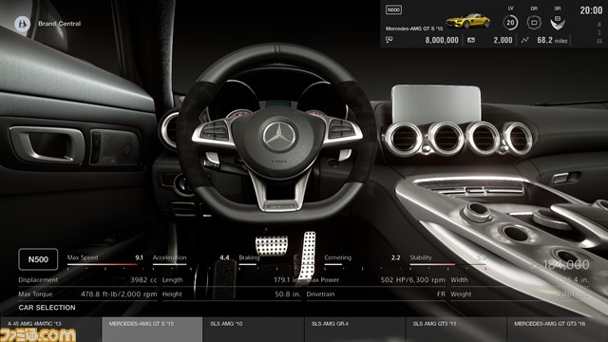
Task: Click the mileage points icon beside 2,000
Action: [471, 40]
